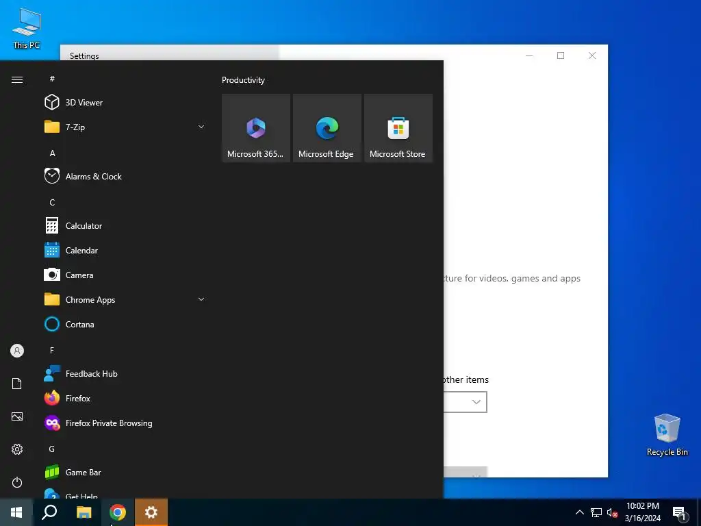Click the C letter section header
Image resolution: width=701 pixels, height=526 pixels.
click(52, 203)
